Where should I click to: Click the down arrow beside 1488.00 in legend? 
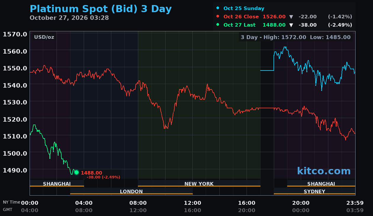tap(291, 25)
